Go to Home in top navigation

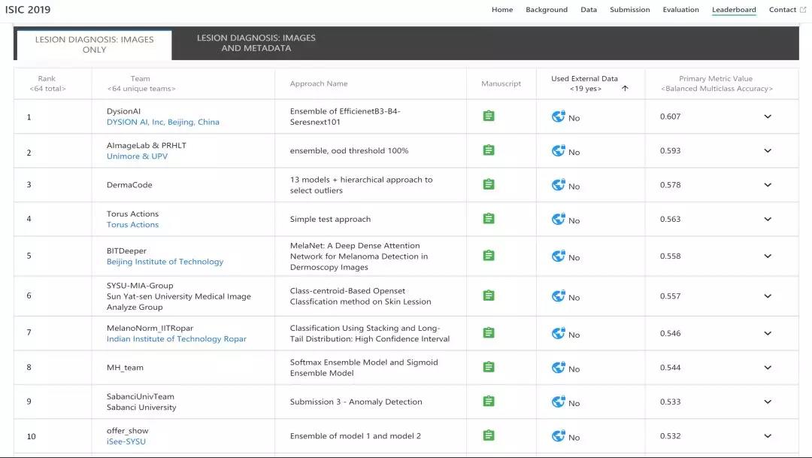click(x=502, y=10)
